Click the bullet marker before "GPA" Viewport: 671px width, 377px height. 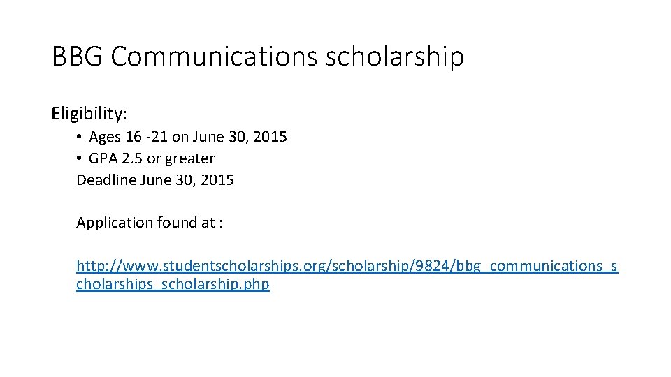[80, 159]
